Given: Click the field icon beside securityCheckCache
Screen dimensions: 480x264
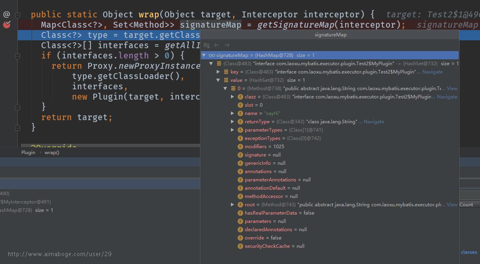Looking at the screenshot, I should 240,246.
